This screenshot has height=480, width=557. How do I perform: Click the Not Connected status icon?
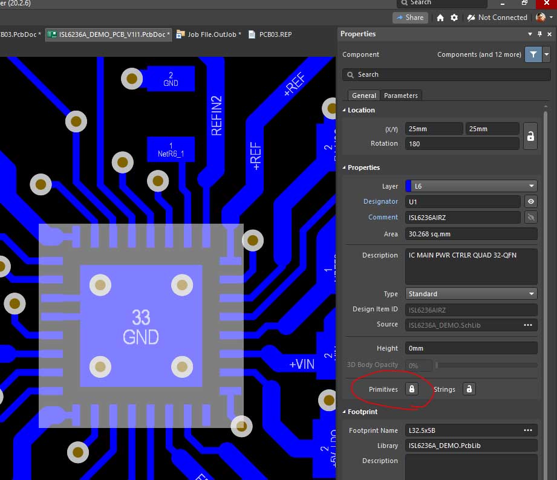point(470,18)
